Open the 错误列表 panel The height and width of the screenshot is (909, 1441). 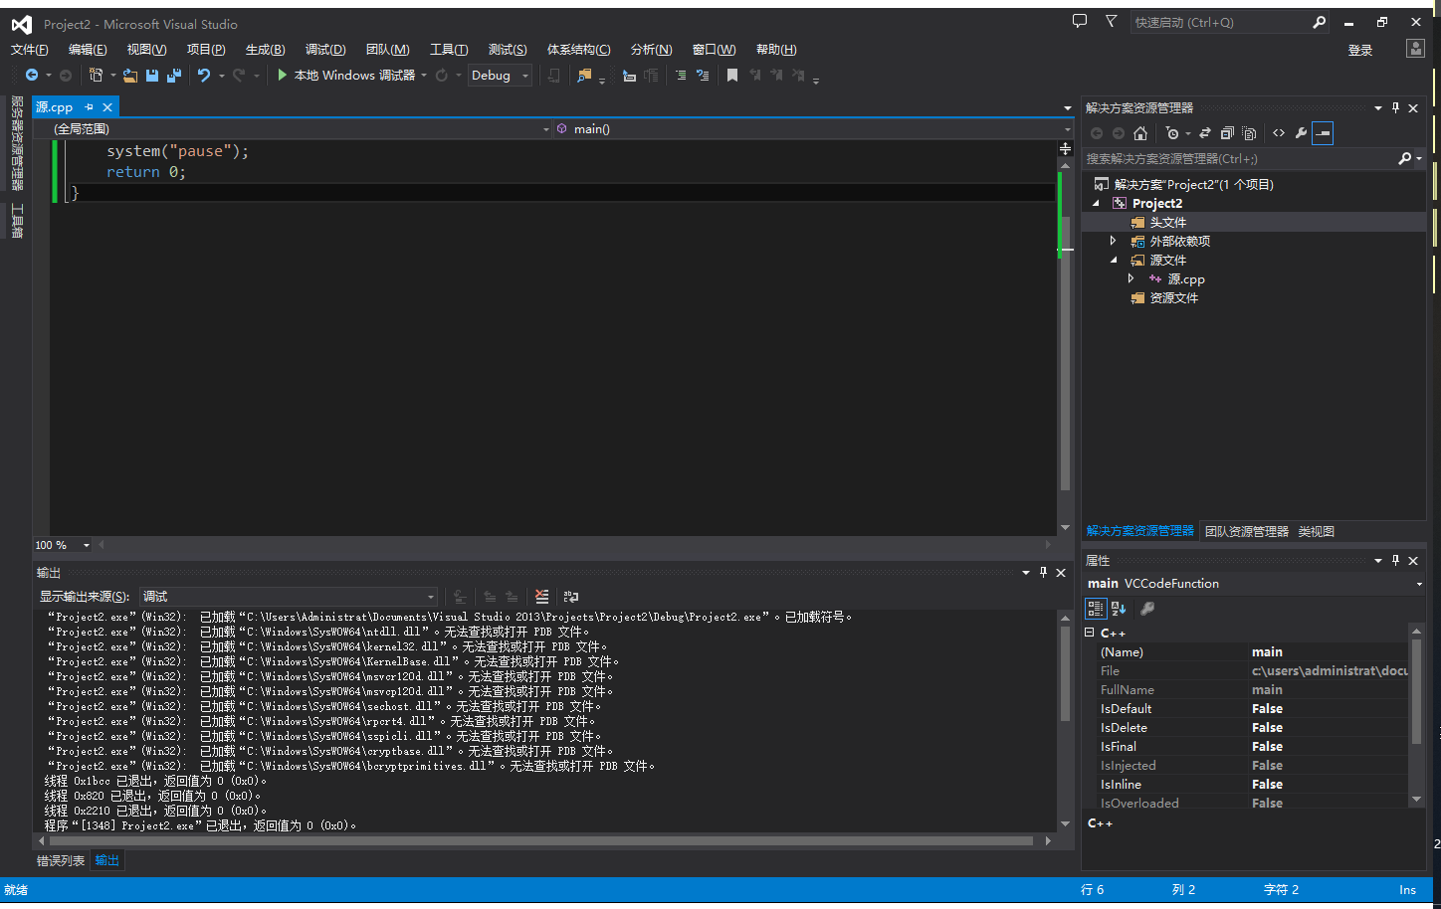[61, 860]
